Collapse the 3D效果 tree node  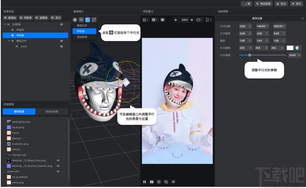[5, 24]
